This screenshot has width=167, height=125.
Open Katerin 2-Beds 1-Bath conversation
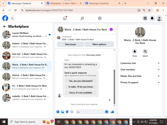[26, 45]
